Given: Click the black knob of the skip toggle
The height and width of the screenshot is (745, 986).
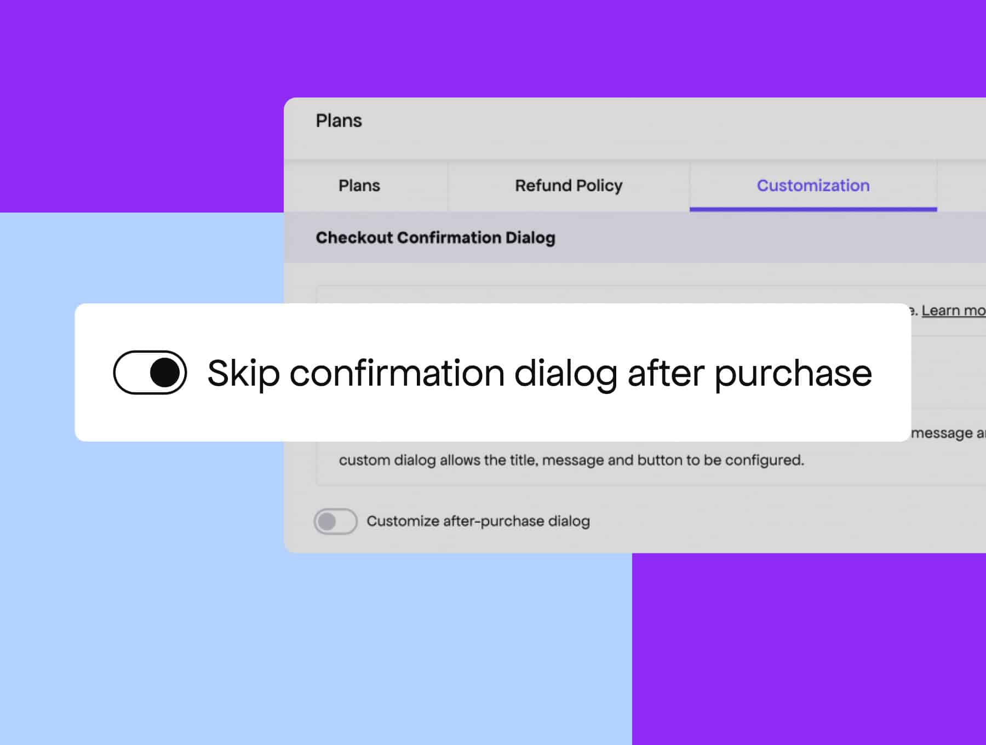Looking at the screenshot, I should tap(165, 373).
